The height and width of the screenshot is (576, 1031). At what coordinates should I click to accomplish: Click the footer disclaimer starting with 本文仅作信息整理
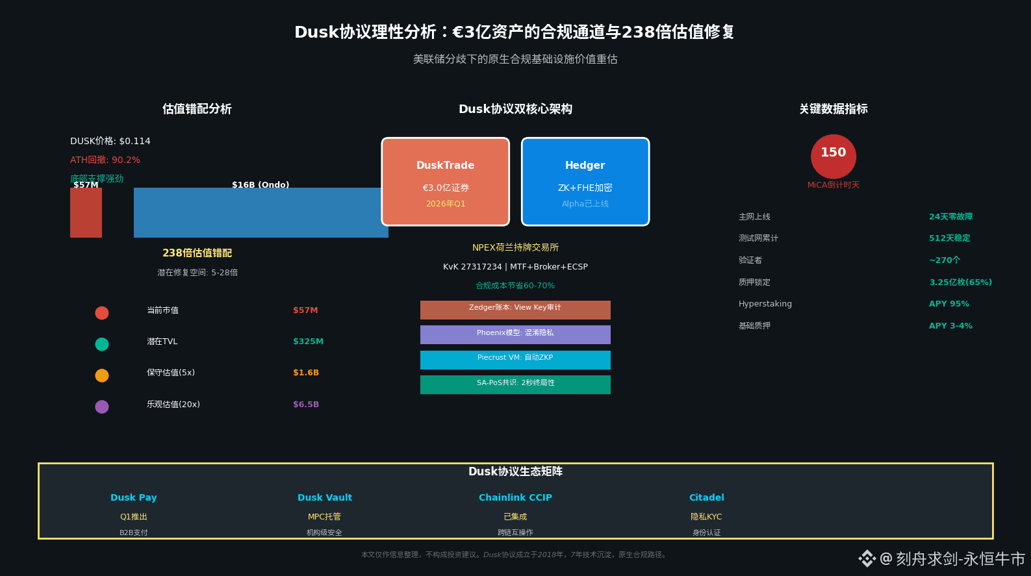[x=515, y=555]
